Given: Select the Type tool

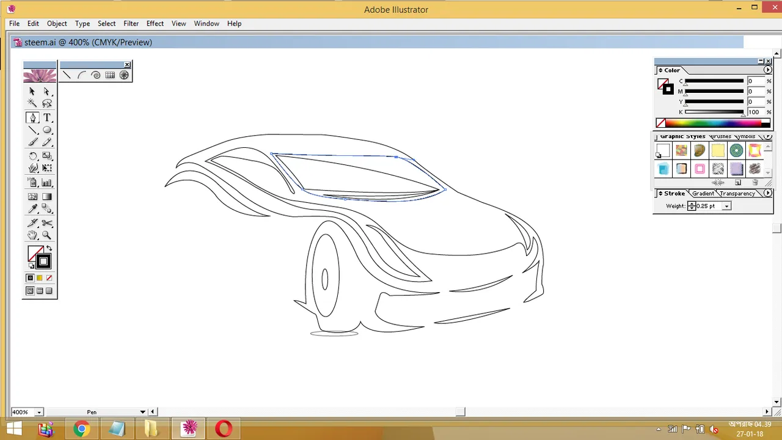Looking at the screenshot, I should (x=47, y=117).
